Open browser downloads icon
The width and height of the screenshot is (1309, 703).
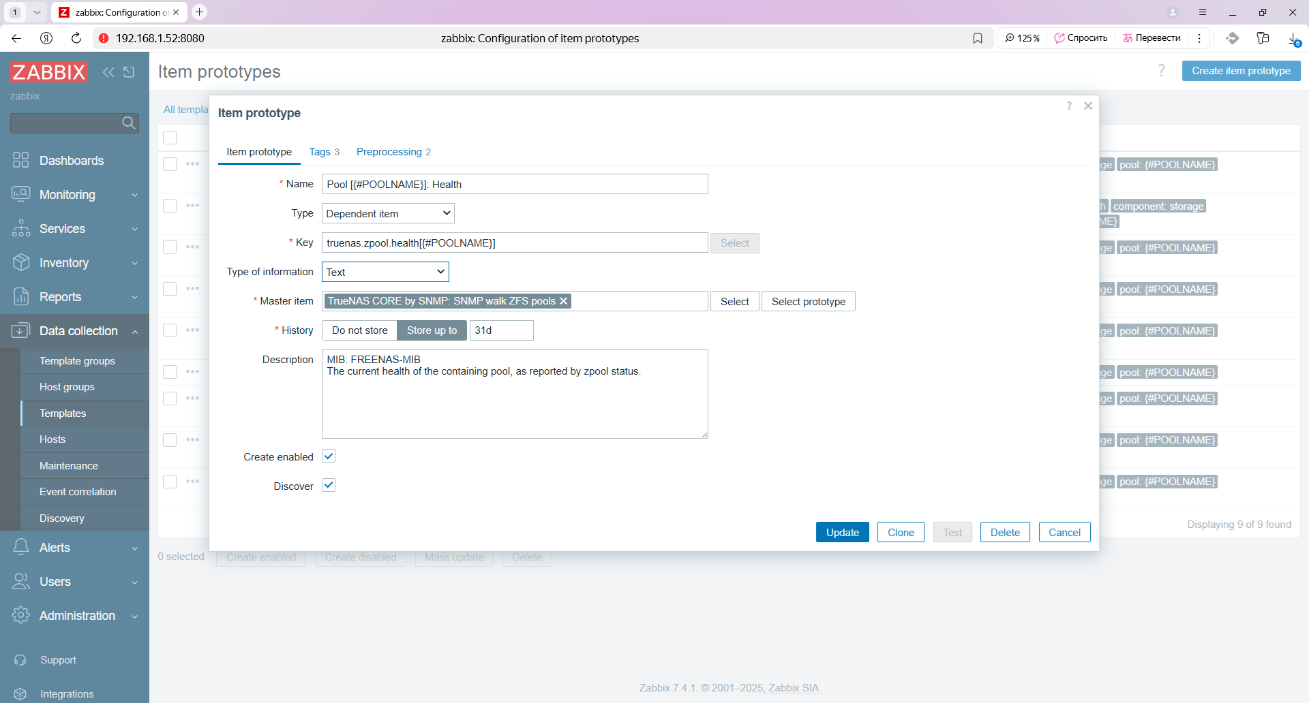tap(1293, 39)
